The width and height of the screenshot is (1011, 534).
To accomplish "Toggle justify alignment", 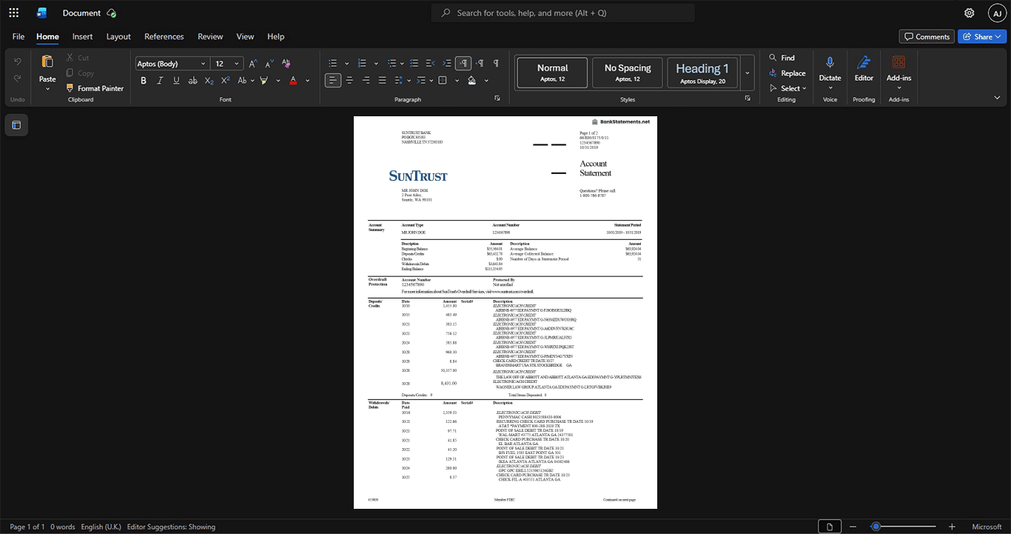I will coord(382,80).
